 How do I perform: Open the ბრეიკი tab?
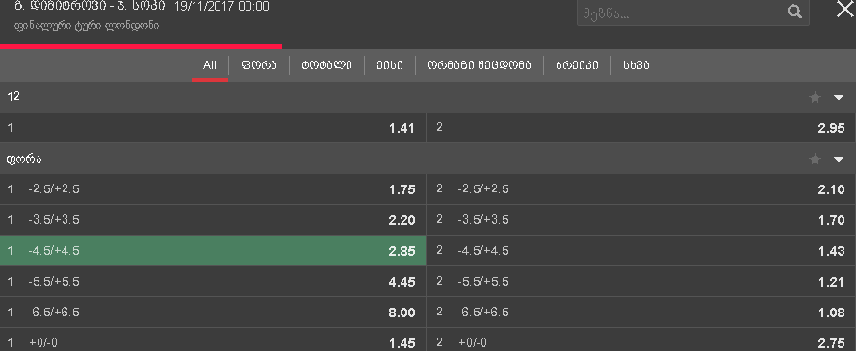577,65
